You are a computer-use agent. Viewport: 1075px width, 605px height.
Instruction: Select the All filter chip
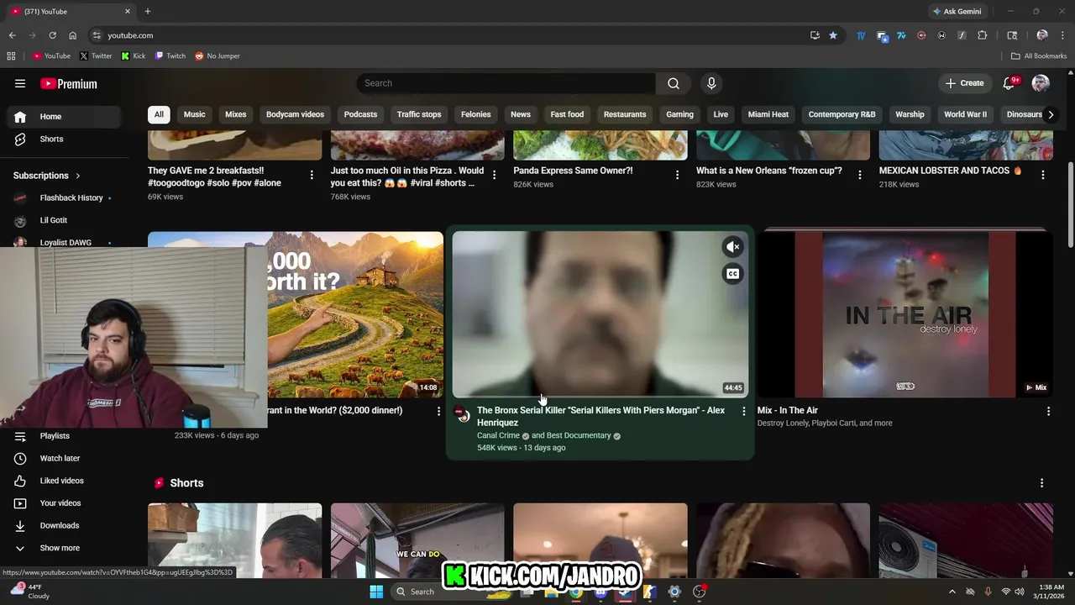point(159,114)
